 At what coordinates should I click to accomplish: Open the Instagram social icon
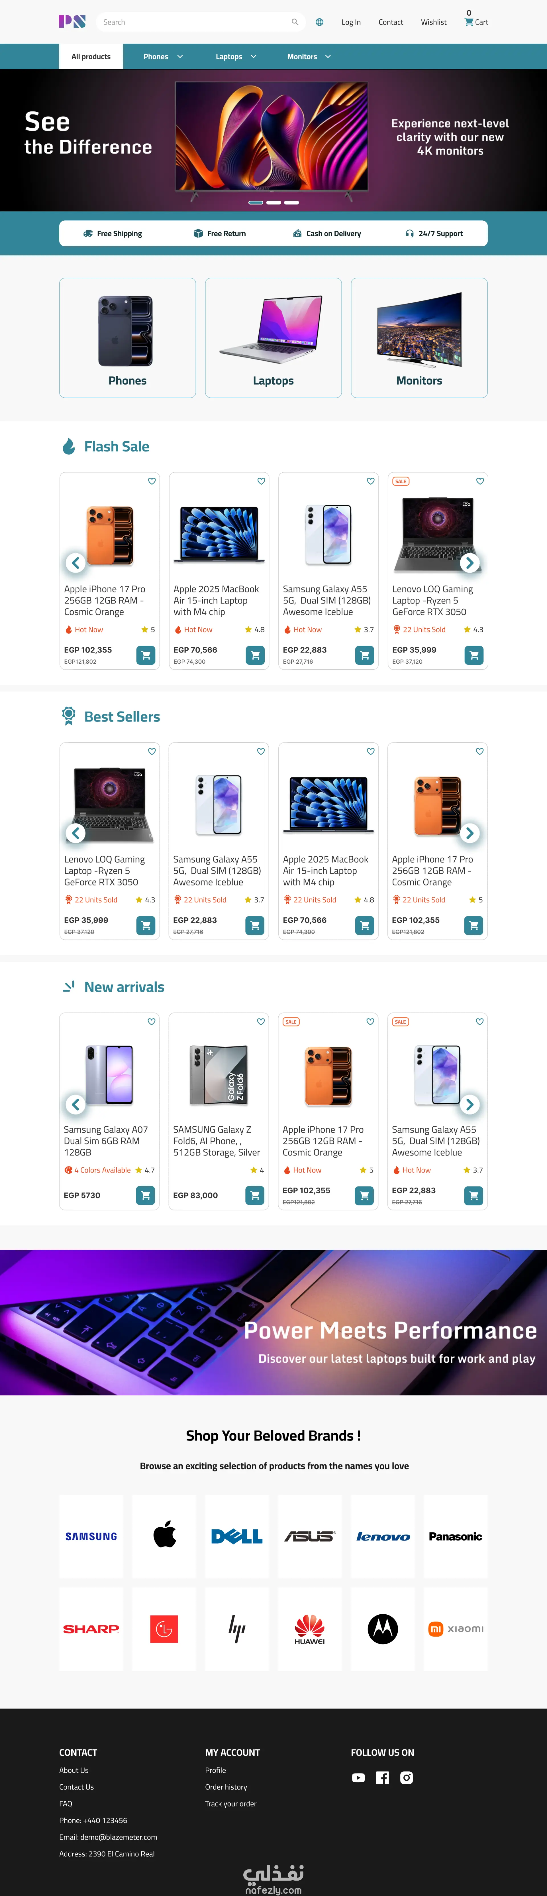(407, 1777)
